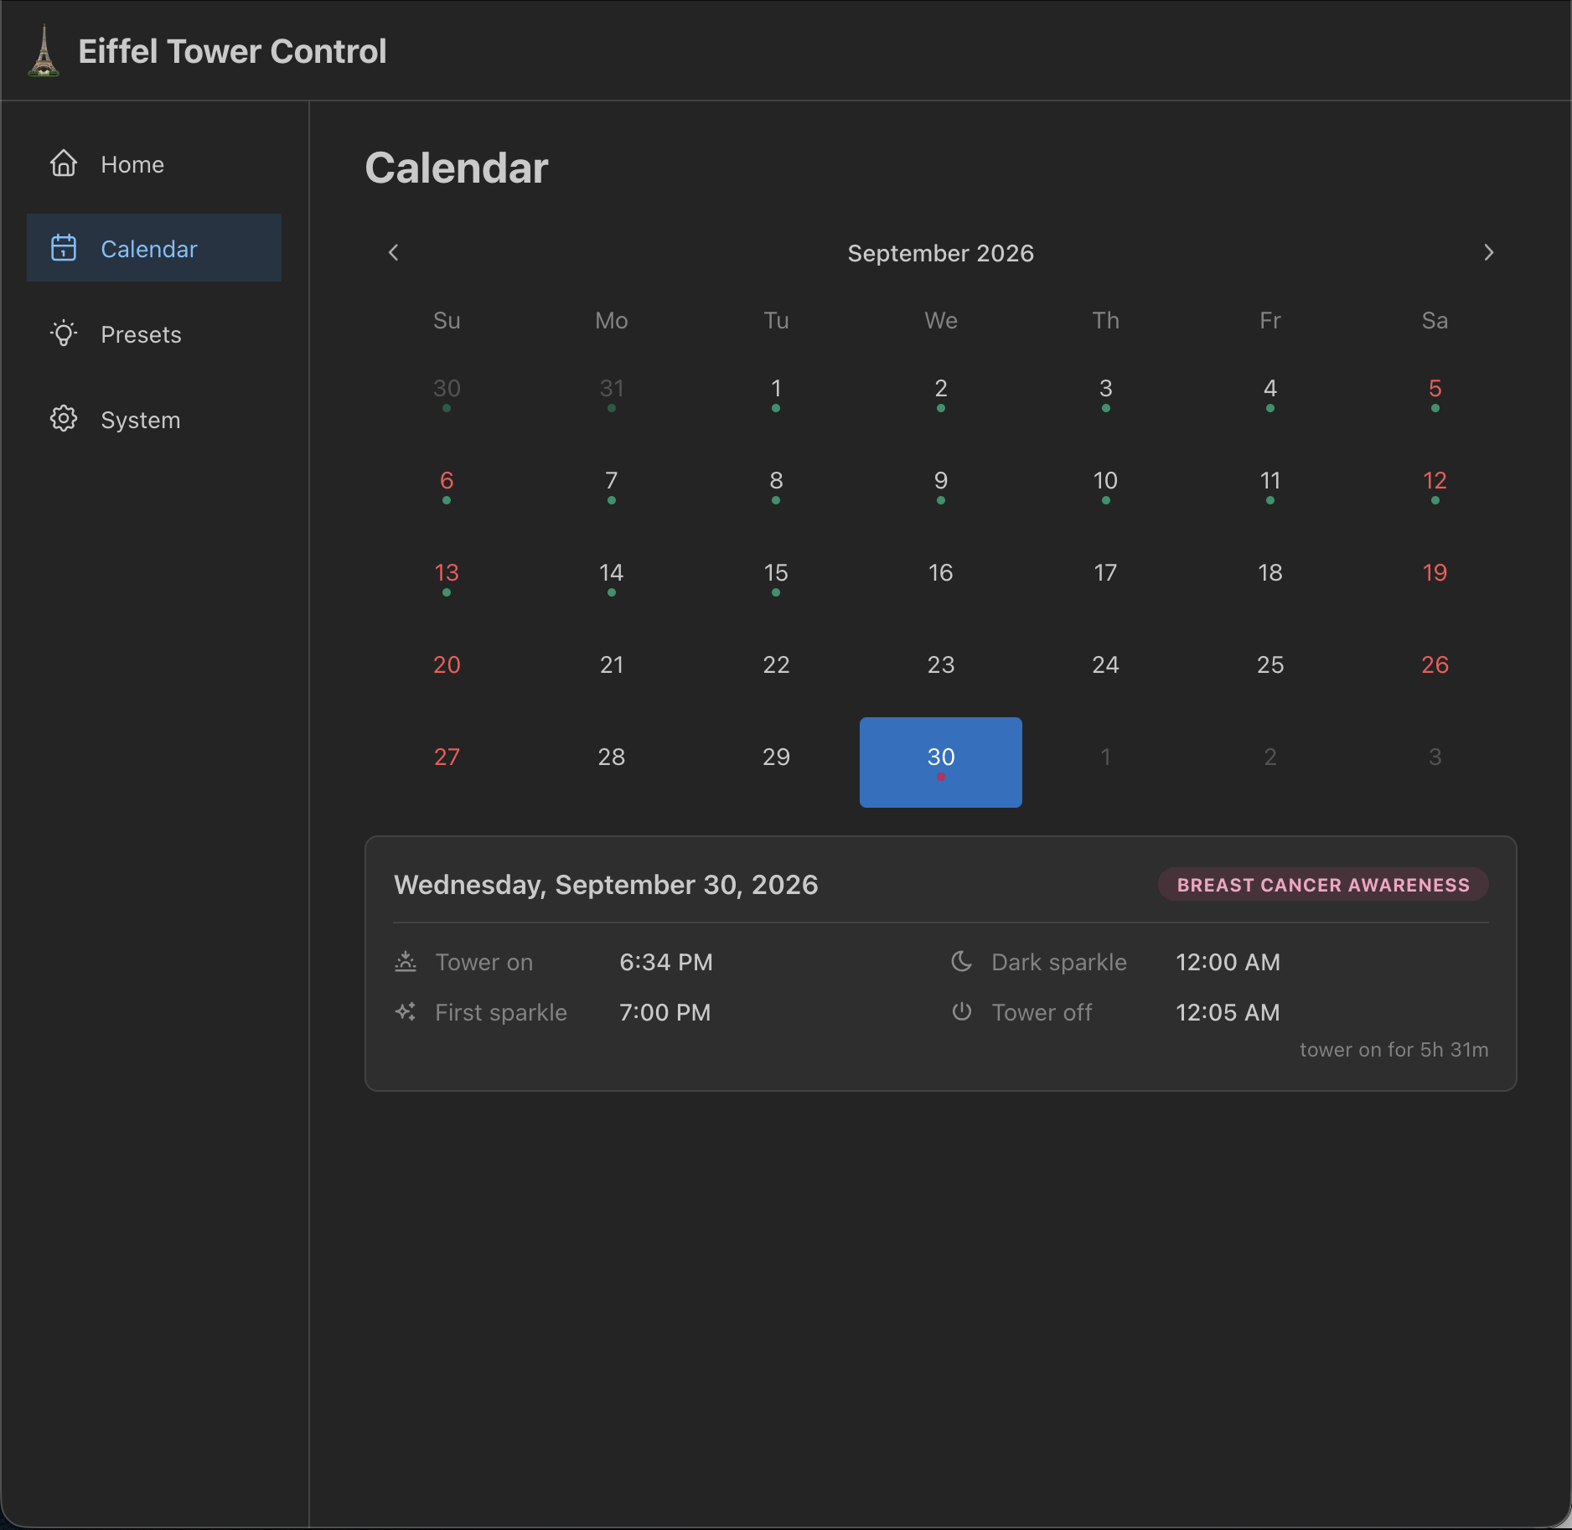1572x1530 pixels.
Task: Click the 7:00 PM first sparkle time
Action: (665, 1012)
